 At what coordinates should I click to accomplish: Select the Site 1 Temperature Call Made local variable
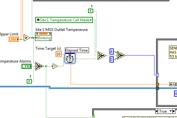(64, 20)
